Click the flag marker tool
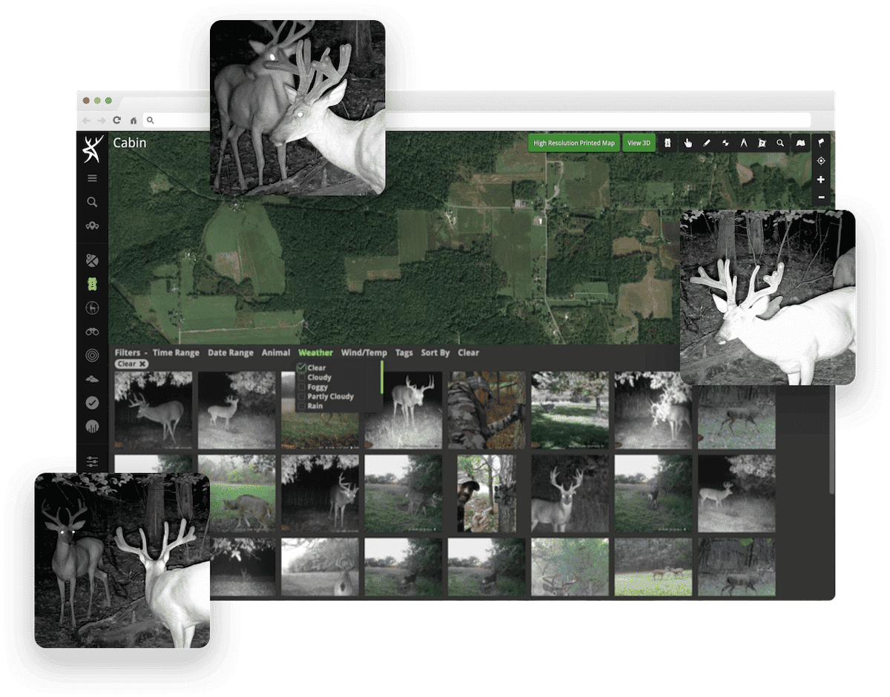The width and height of the screenshot is (890, 697). [x=821, y=142]
